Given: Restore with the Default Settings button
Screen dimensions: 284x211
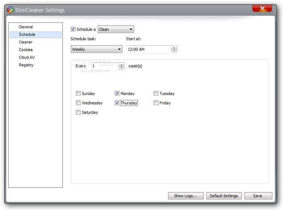Looking at the screenshot, I should point(224,196).
